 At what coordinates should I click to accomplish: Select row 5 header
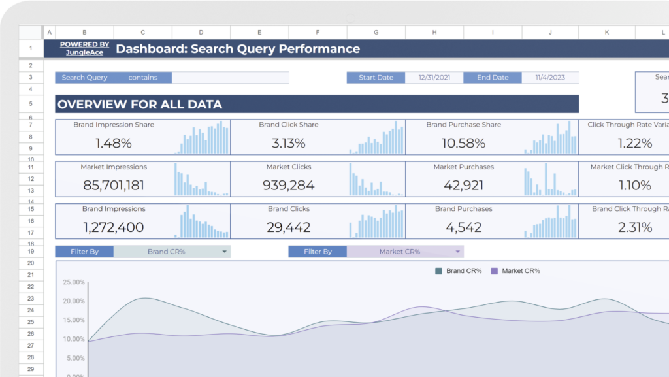[31, 104]
